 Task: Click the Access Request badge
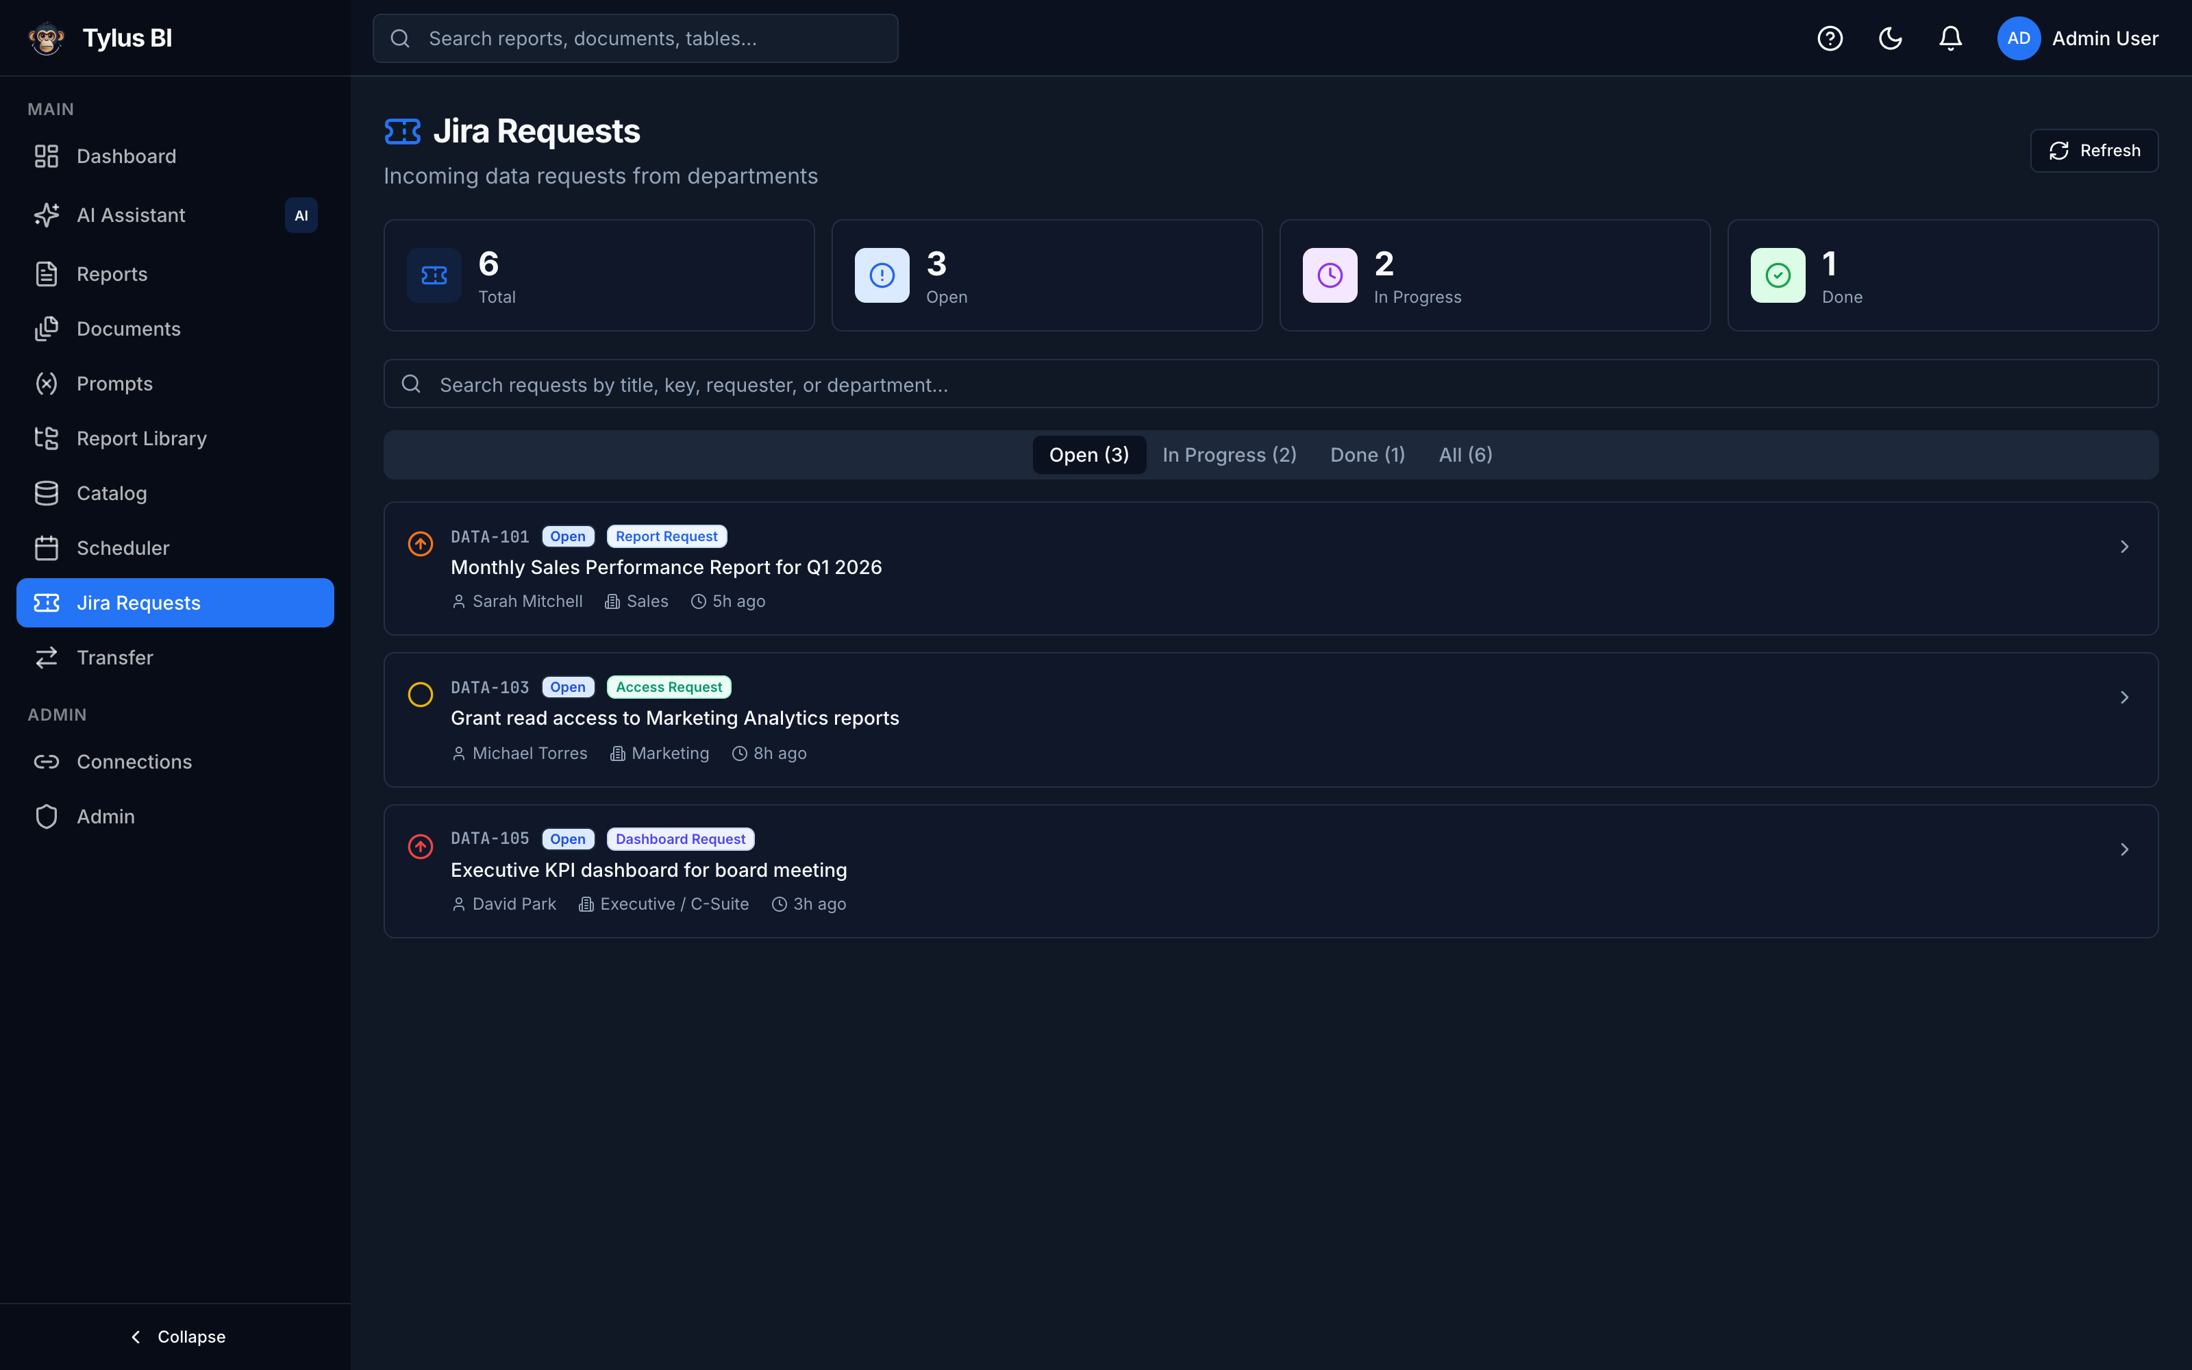tap(669, 687)
